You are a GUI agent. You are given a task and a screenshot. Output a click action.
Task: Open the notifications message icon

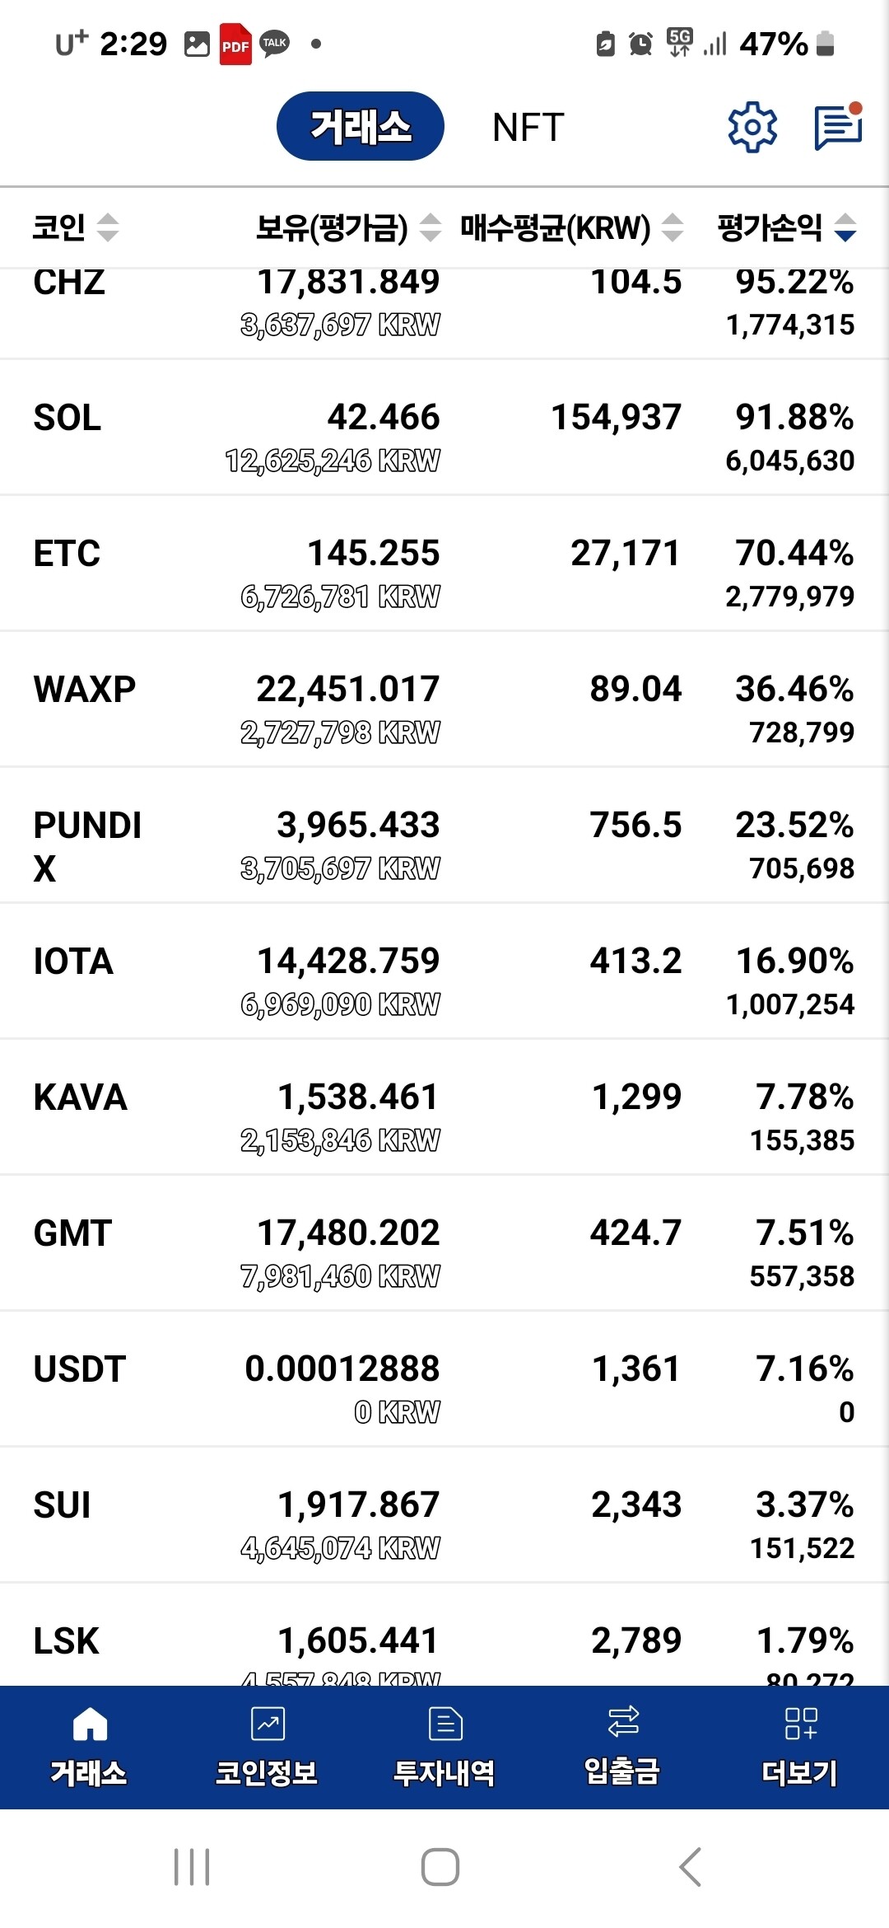click(838, 127)
